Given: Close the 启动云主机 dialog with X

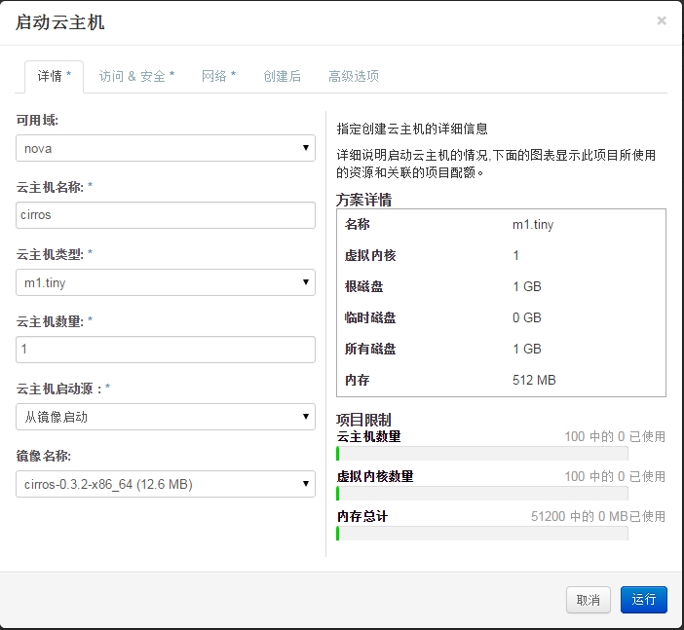Looking at the screenshot, I should (662, 20).
